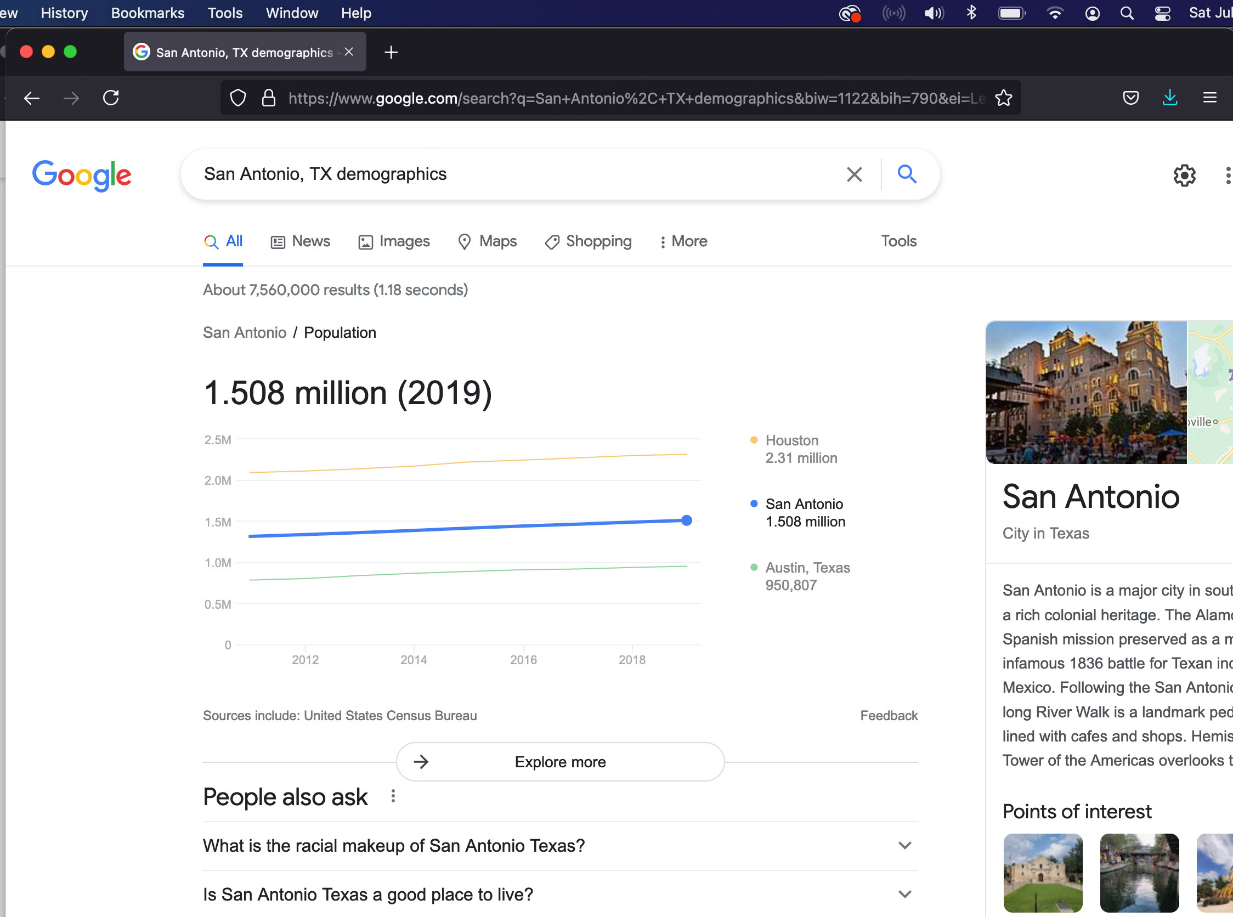Open macOS Control Center
1233x917 pixels.
click(x=1162, y=13)
